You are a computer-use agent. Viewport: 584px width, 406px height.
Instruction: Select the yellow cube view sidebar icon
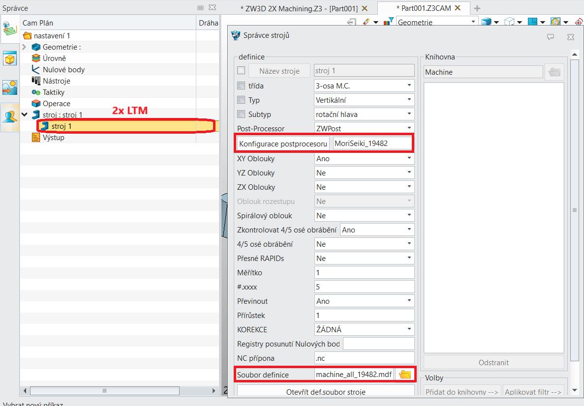pos(10,59)
